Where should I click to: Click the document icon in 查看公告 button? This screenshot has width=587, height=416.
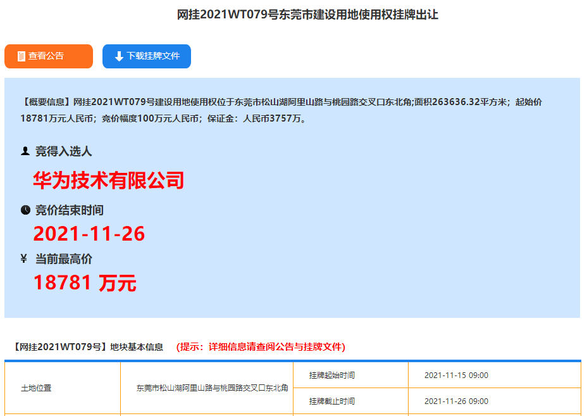tap(22, 56)
